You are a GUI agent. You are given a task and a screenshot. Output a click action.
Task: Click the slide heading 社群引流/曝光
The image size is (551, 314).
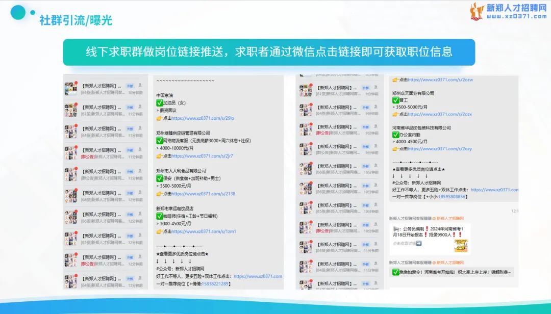point(76,20)
